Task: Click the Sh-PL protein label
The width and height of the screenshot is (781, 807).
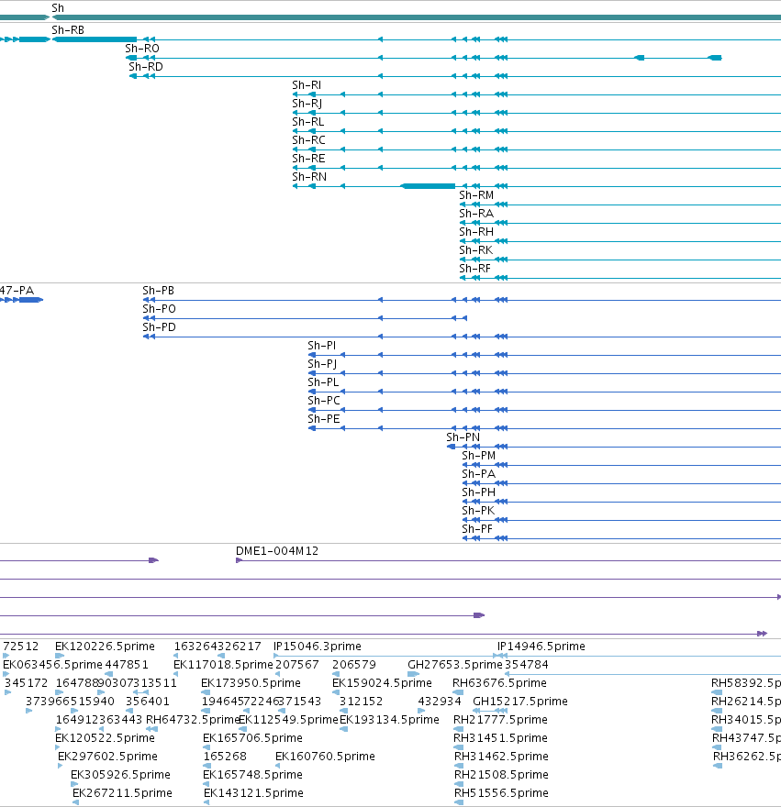Action: [324, 382]
